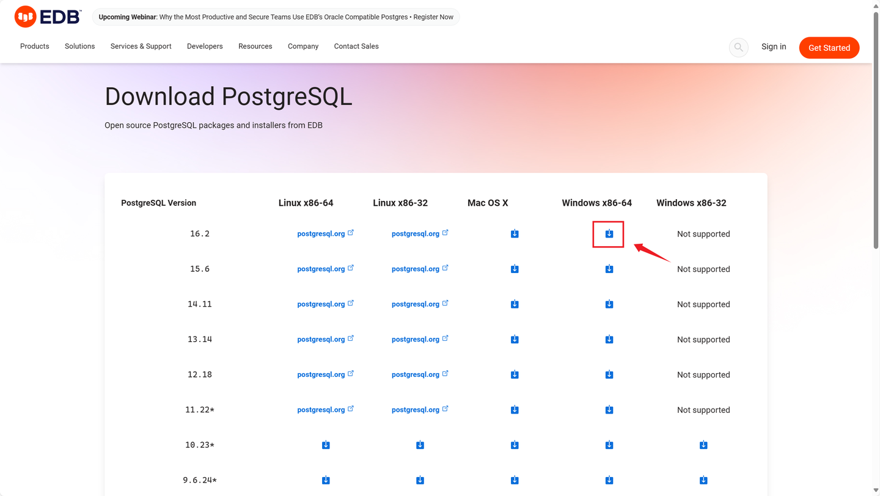Click the Windows x86-64 column header
This screenshot has width=880, height=496.
[x=597, y=203]
